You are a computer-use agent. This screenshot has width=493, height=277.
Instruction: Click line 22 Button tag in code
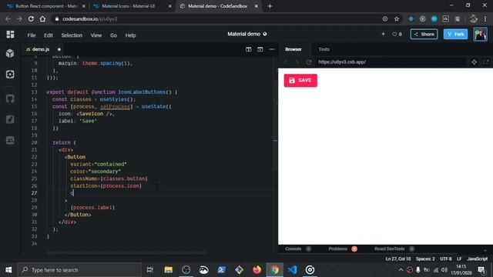point(75,157)
